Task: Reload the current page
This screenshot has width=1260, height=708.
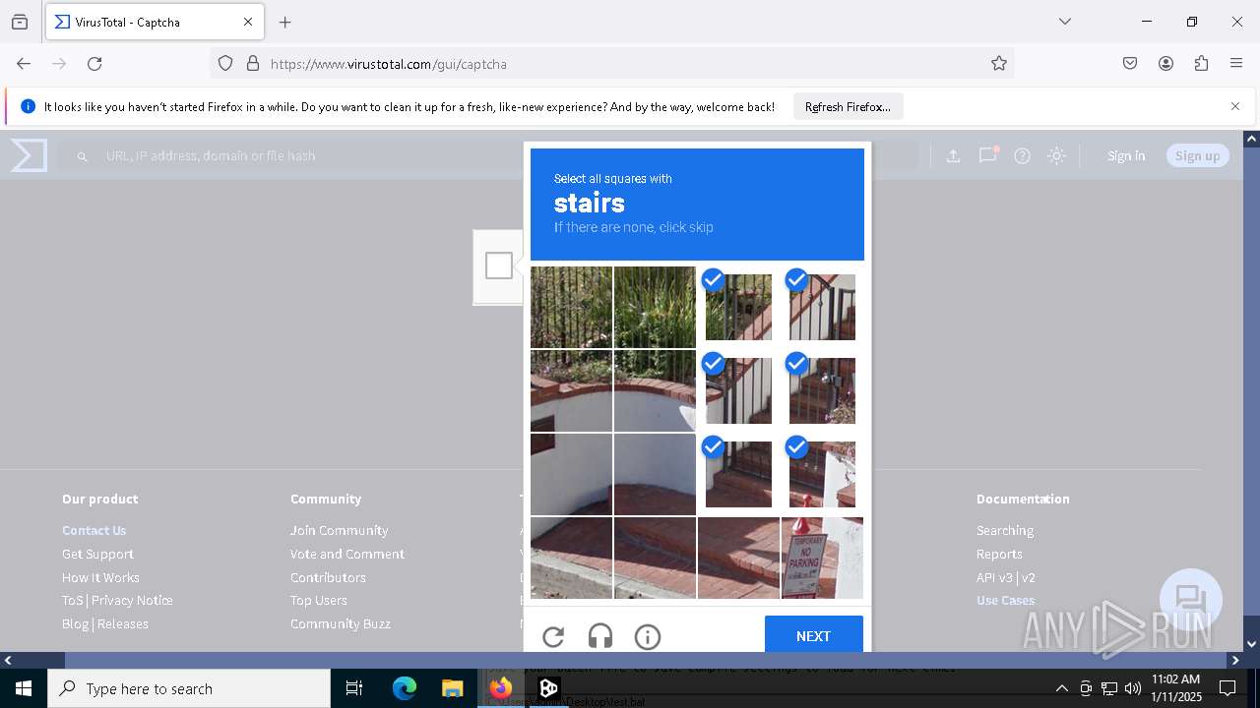Action: pos(94,64)
